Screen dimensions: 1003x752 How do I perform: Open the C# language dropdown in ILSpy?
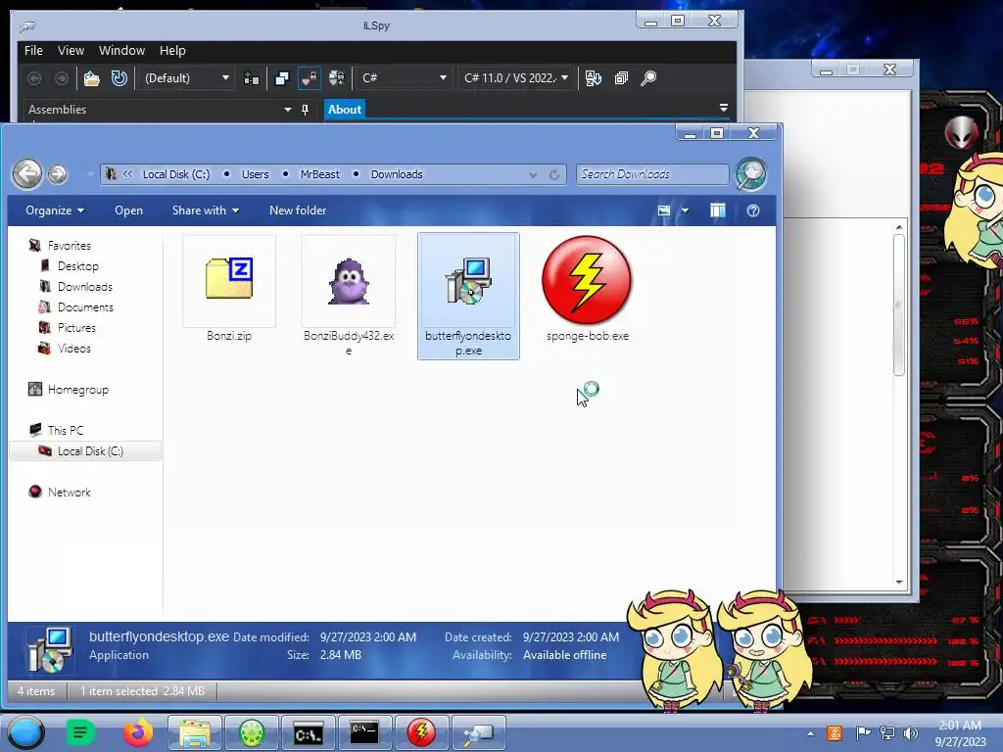click(x=403, y=78)
